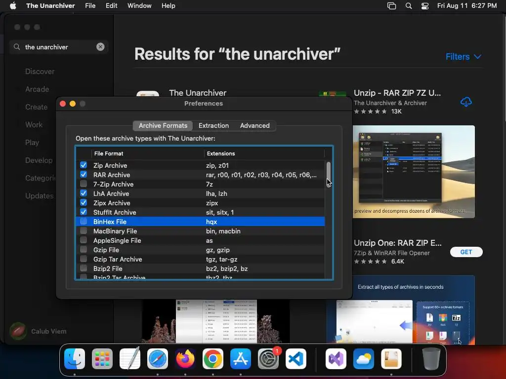Screen dimensions: 506x379
Task: Open Launchpad from the Dock
Action: pos(102,359)
